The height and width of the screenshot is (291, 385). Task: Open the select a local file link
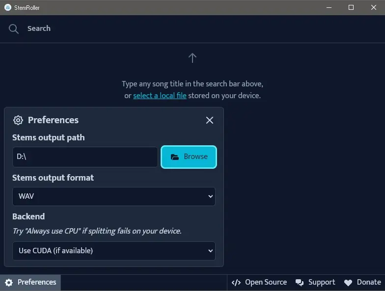tap(160, 95)
